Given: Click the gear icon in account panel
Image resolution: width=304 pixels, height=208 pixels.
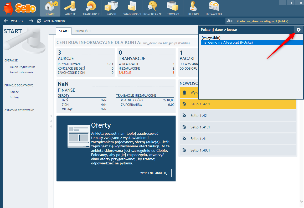Looking at the screenshot, I should (298, 30).
